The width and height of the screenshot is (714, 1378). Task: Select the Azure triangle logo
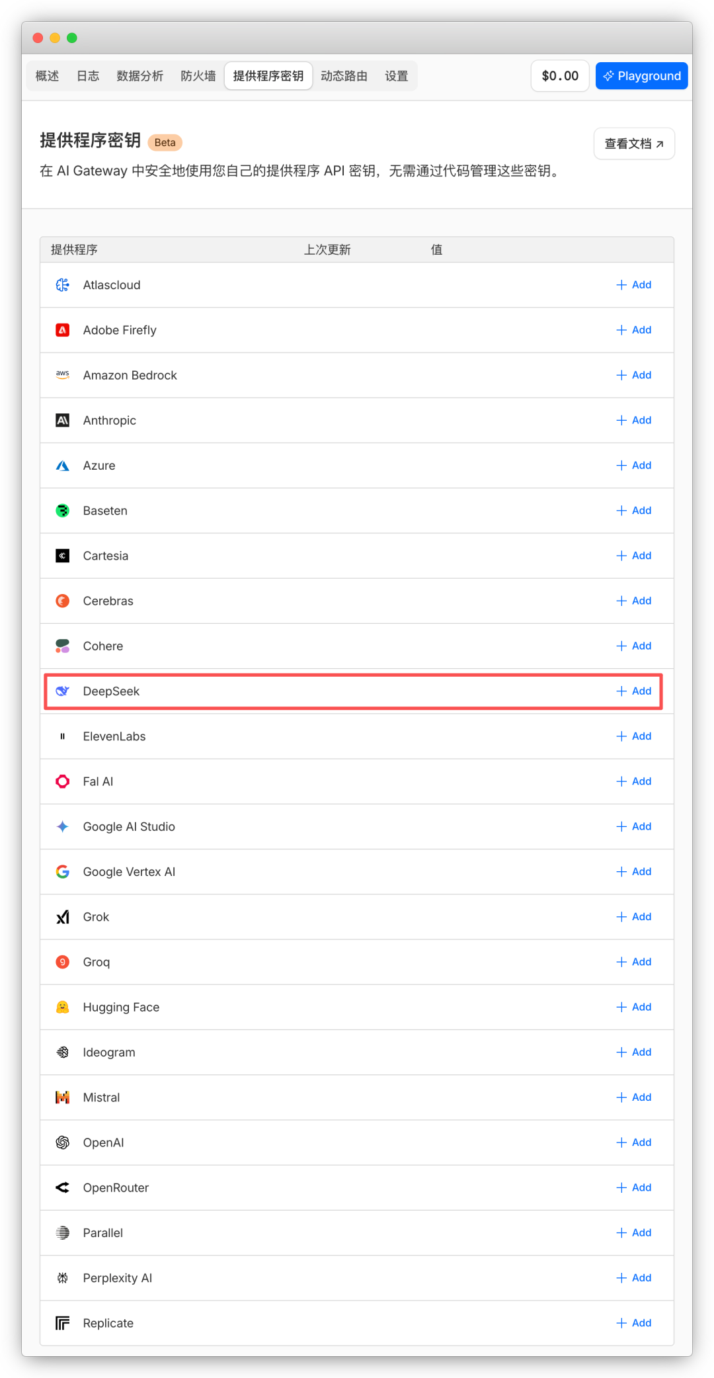pyautogui.click(x=62, y=465)
